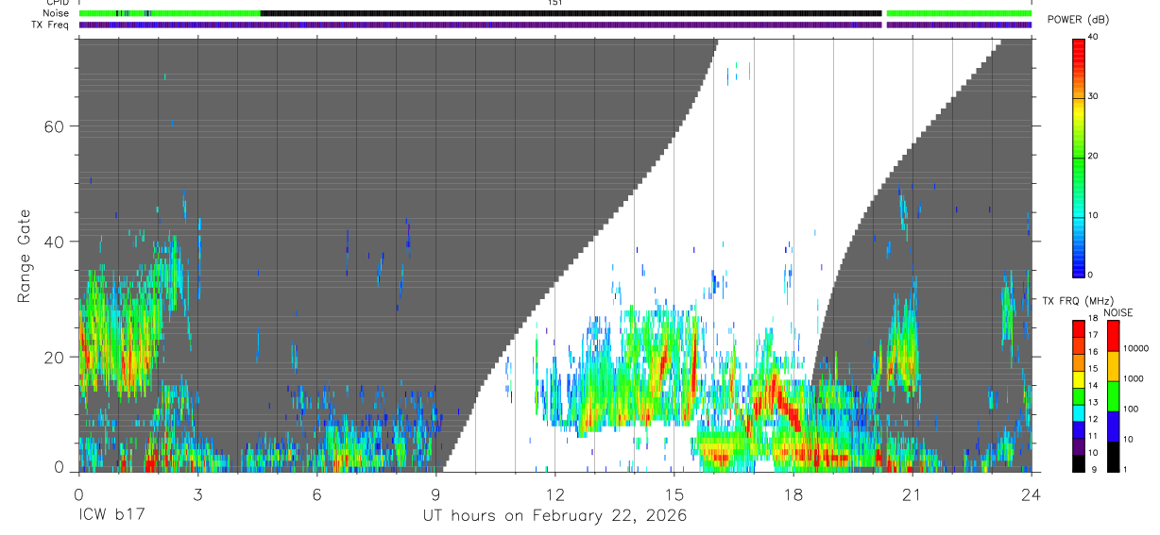Click the 30 tick on the power scale
1160x535 pixels.
[x=1094, y=96]
